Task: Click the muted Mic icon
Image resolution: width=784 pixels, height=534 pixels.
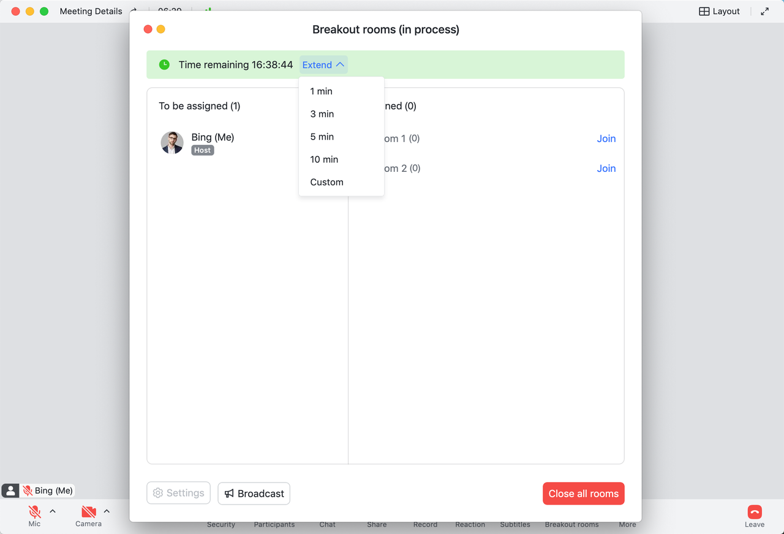Action: [34, 512]
